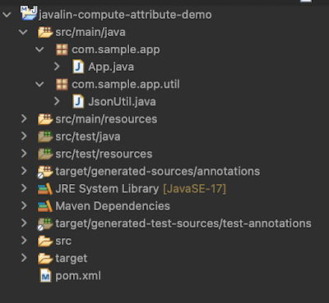
Task: Select target/generated-test-sources/test-annotations label
Action: [183, 223]
